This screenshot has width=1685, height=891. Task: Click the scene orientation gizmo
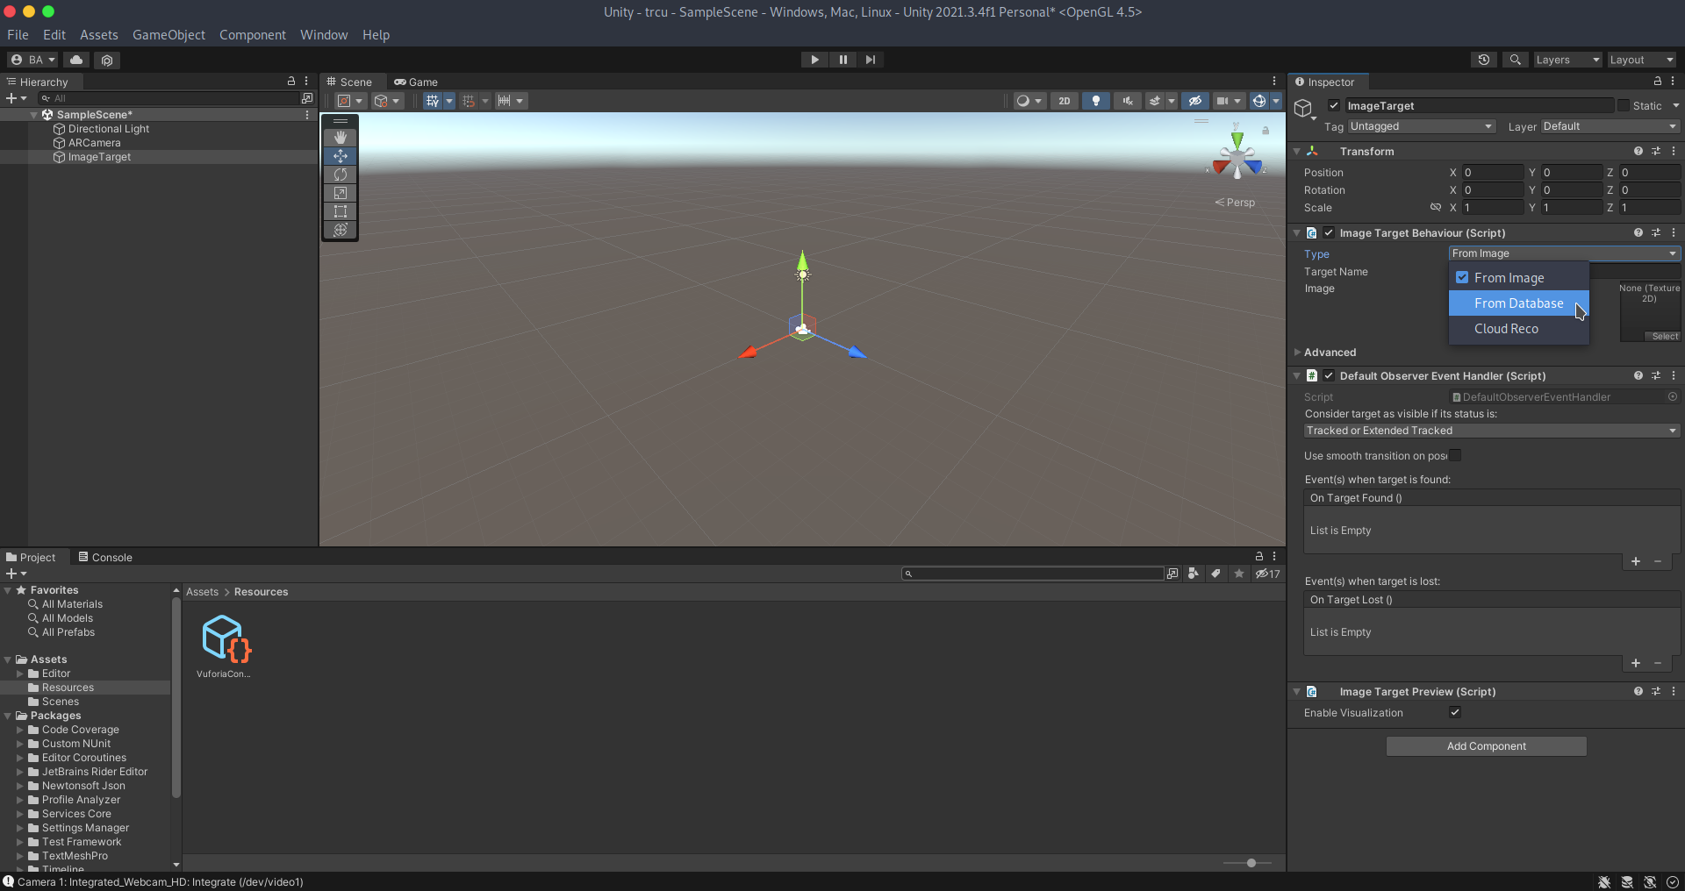1237,158
